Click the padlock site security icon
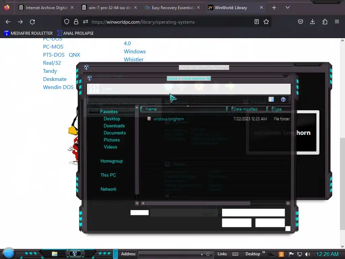This screenshot has height=259, width=345. pyautogui.click(x=76, y=22)
